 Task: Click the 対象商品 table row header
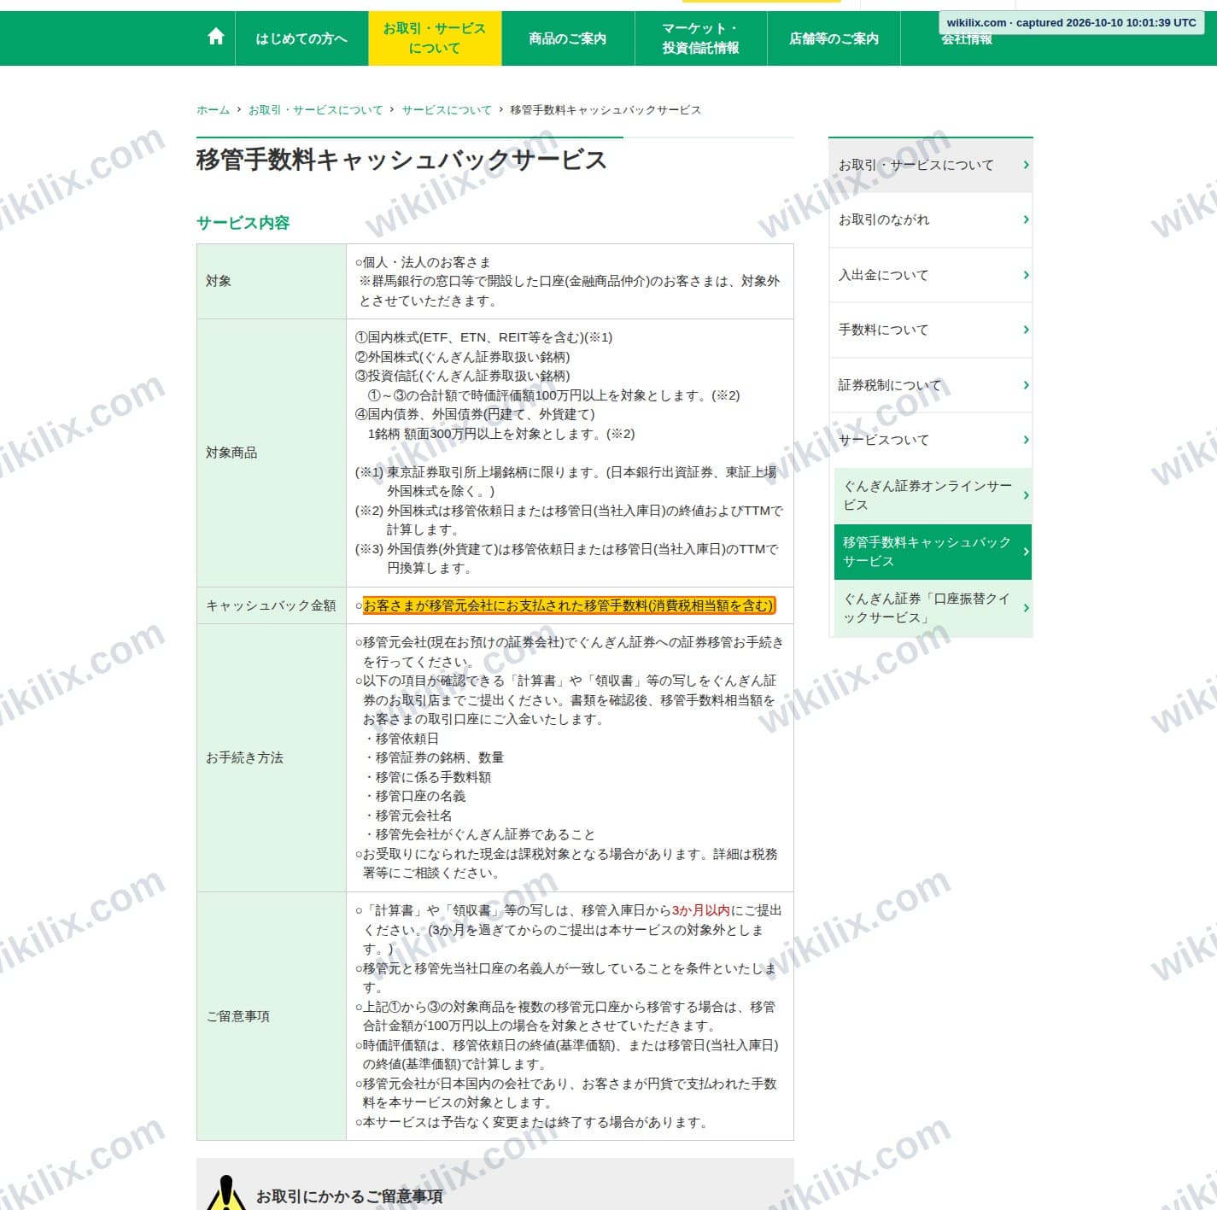coord(272,453)
